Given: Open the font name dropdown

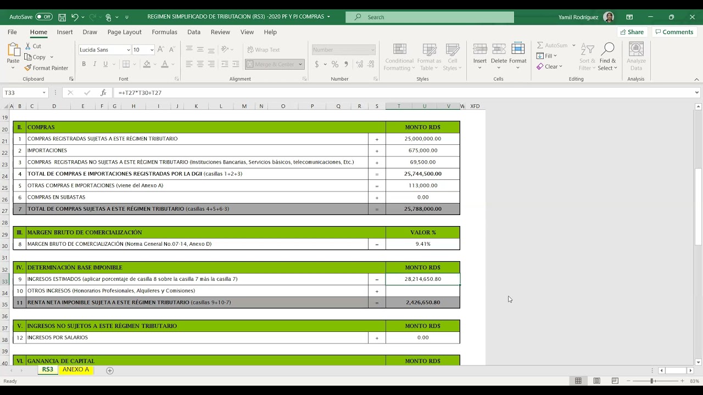Looking at the screenshot, I should pyautogui.click(x=129, y=50).
